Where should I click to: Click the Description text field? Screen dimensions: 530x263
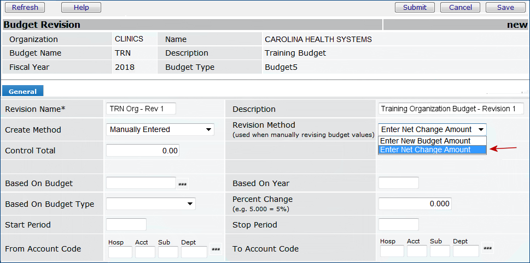point(451,109)
